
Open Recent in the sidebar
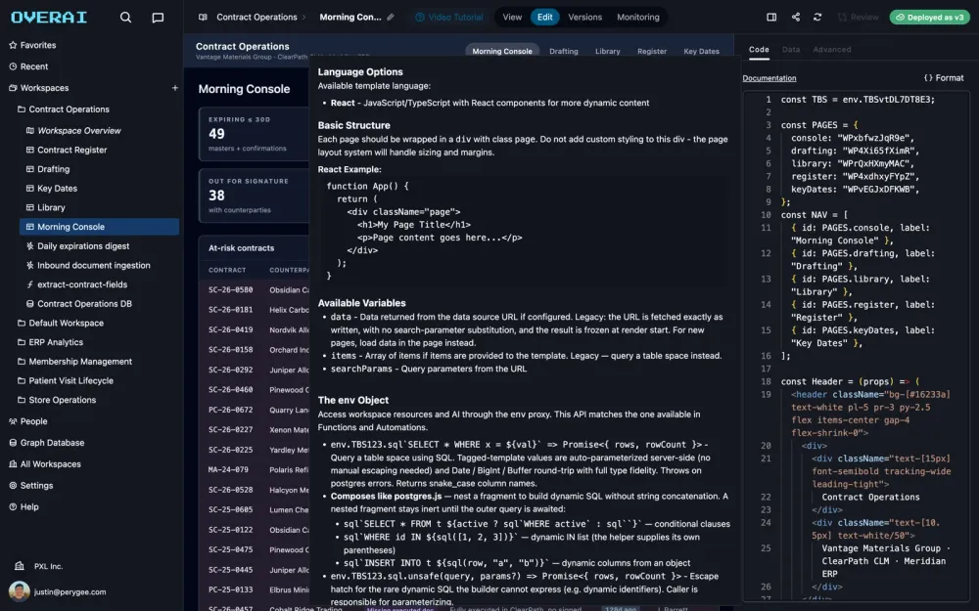coord(28,66)
